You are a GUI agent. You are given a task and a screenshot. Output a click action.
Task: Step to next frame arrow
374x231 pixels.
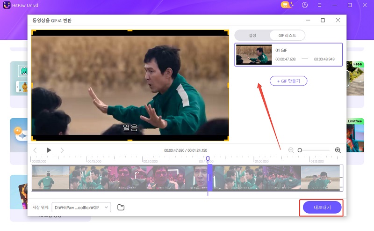tap(62, 150)
